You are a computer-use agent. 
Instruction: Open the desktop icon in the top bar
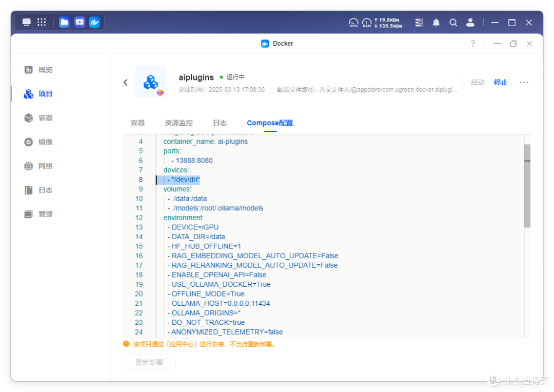[27, 22]
